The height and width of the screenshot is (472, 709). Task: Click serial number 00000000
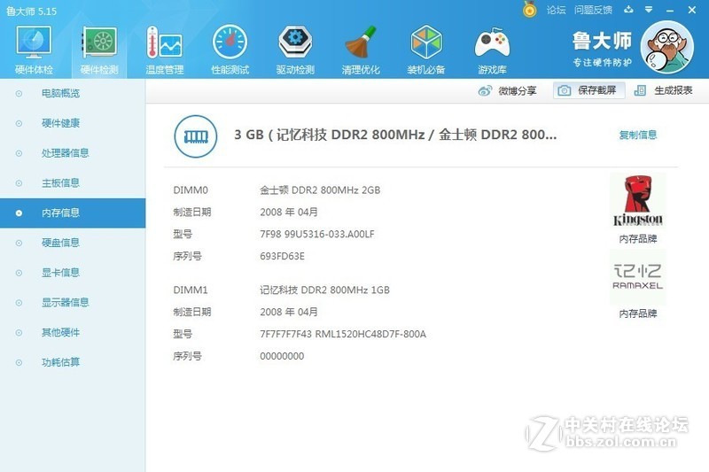pyautogui.click(x=282, y=356)
